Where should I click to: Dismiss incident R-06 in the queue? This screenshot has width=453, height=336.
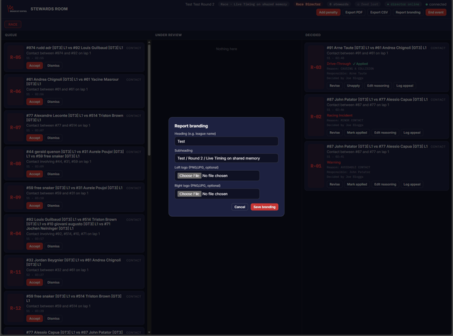[x=54, y=102]
